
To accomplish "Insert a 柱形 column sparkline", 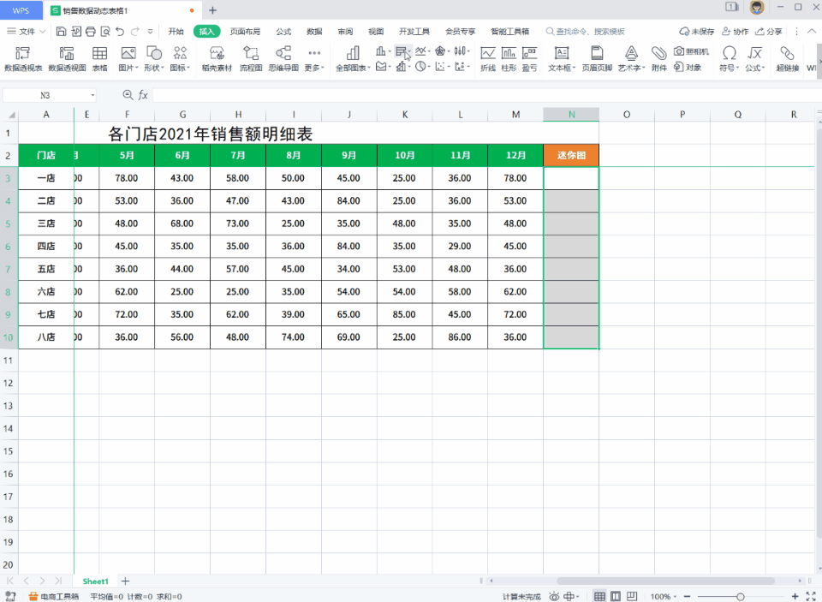I will pyautogui.click(x=509, y=58).
